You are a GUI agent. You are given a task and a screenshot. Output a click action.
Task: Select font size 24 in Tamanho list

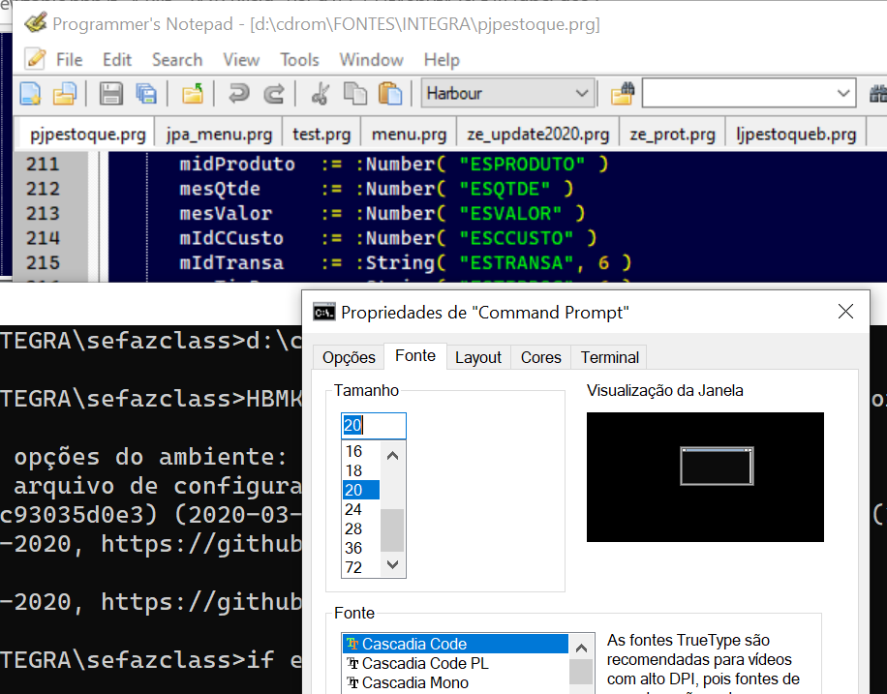pos(353,509)
